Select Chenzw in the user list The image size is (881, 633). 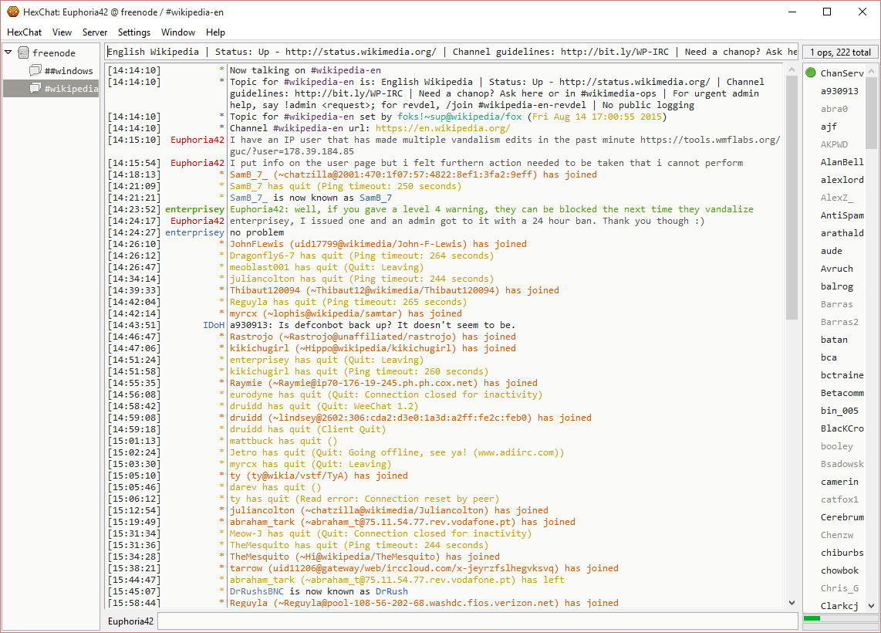coord(836,535)
